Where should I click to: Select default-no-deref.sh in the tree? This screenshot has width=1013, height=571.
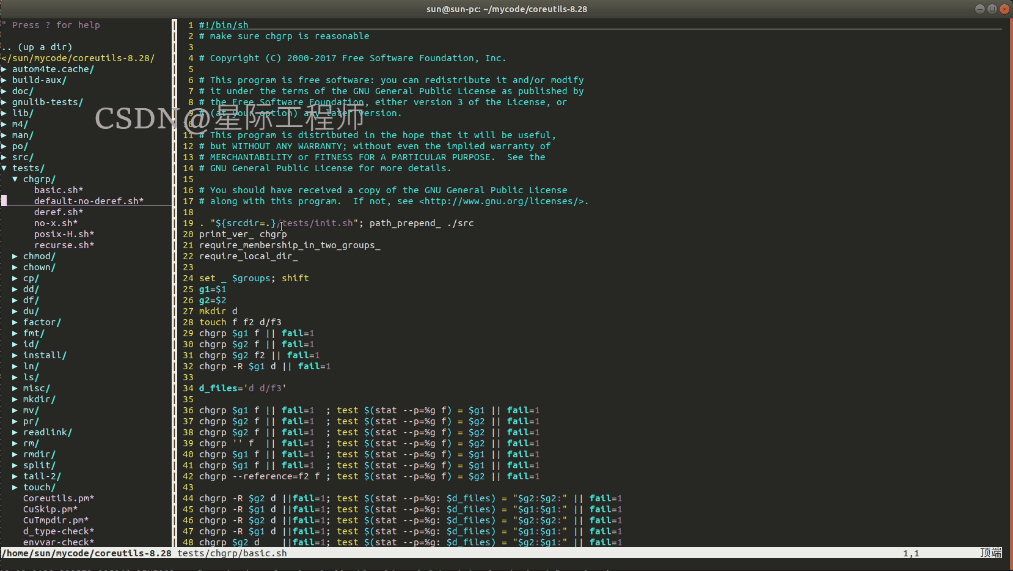(89, 201)
